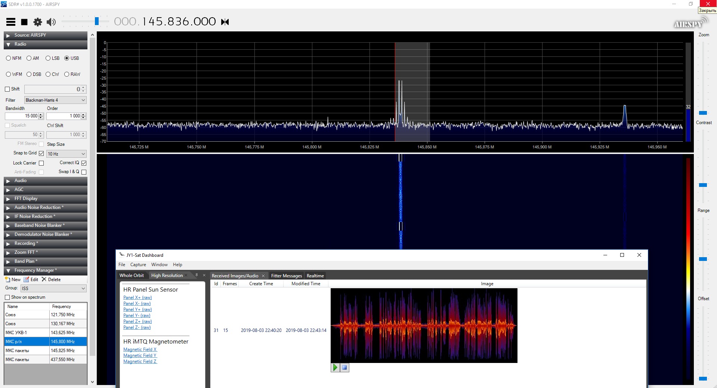Select LSB demodulation mode
717x388 pixels.
(52, 58)
